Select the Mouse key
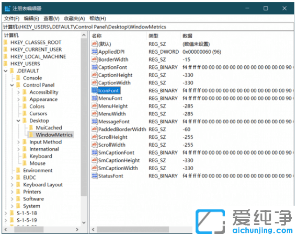The image size is (297, 237). point(37,163)
